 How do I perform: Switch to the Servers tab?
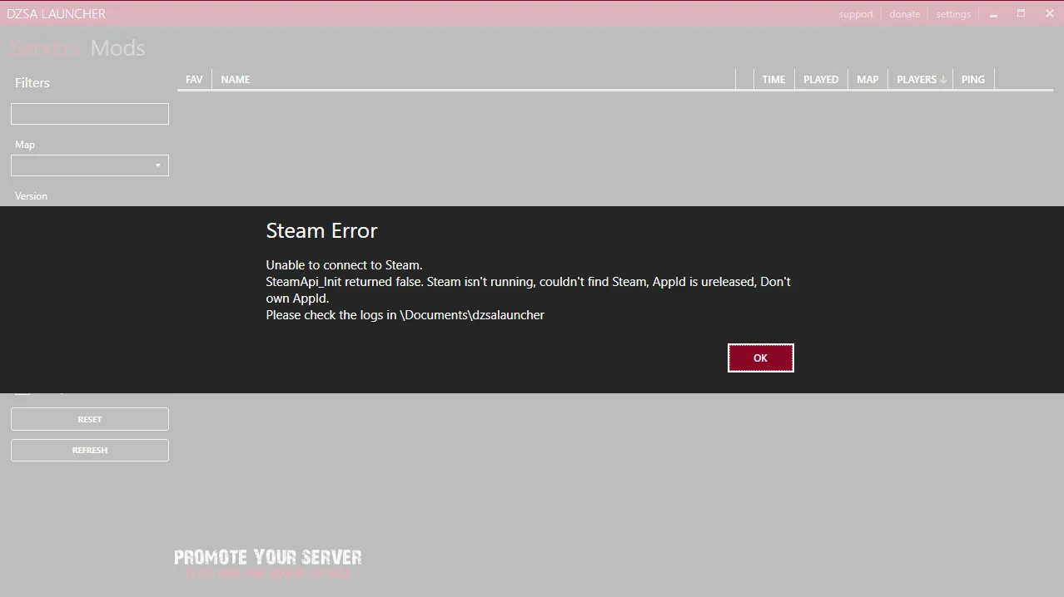coord(45,48)
